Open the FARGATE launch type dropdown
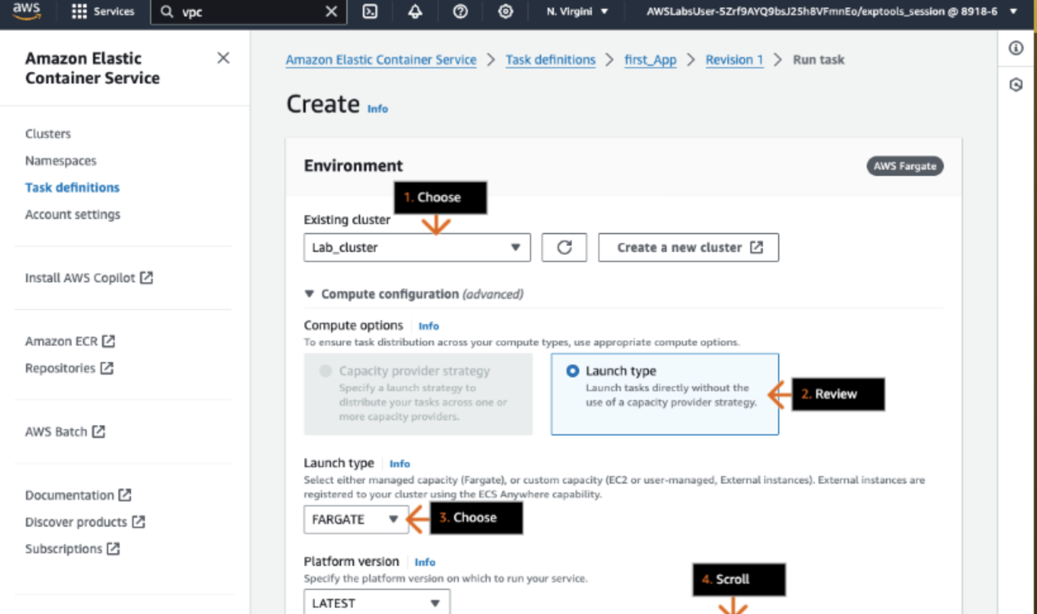 click(356, 520)
